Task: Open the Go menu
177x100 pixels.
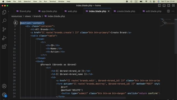Action: (40, 1)
